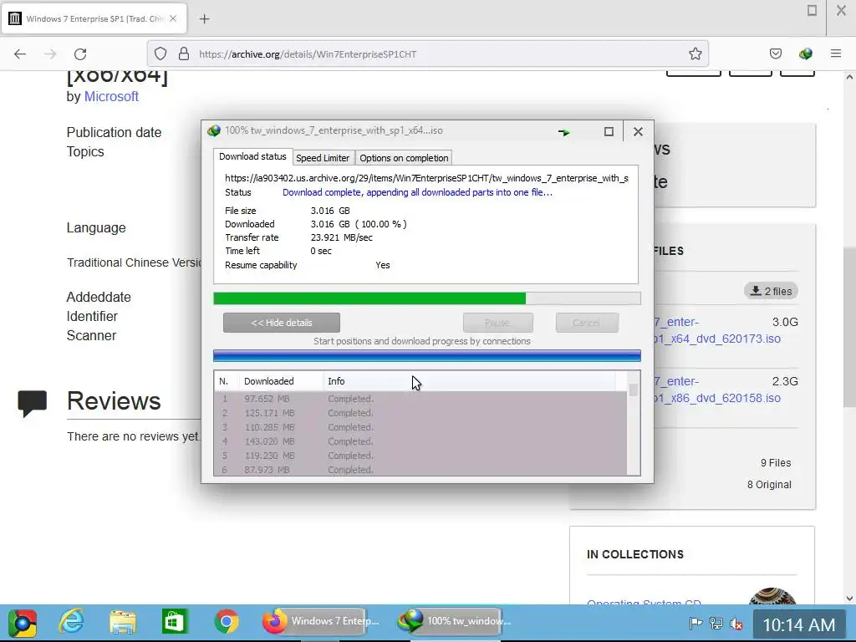This screenshot has width=856, height=642.
Task: Open the network tray icon
Action: pos(716,623)
